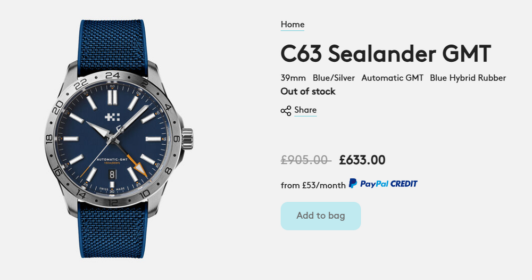Click the from £53/month finance text
532x280 pixels.
pyautogui.click(x=313, y=185)
